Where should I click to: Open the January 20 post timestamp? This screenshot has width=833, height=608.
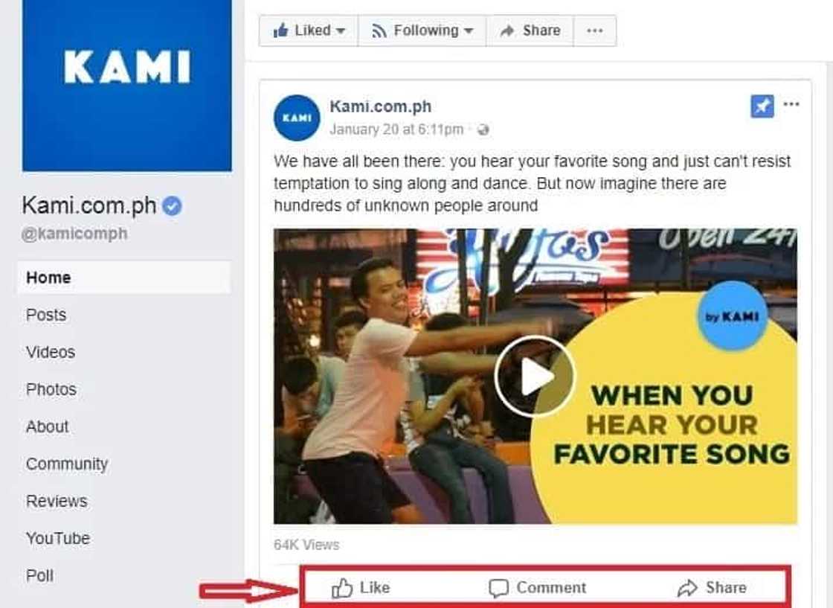coord(396,129)
